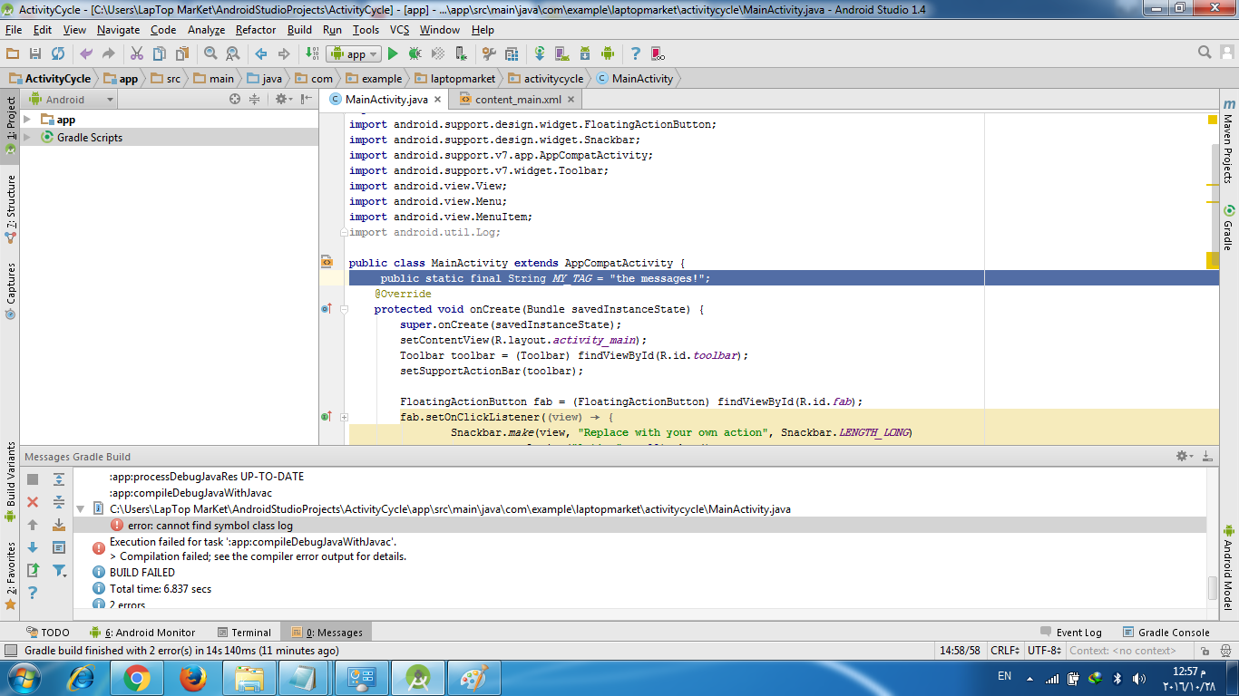The height and width of the screenshot is (696, 1239).
Task: Toggle the Structure tool window button
Action: tap(10, 208)
